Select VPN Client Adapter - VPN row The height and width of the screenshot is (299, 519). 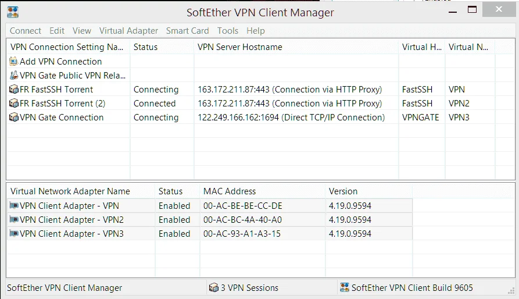pyautogui.click(x=210, y=205)
